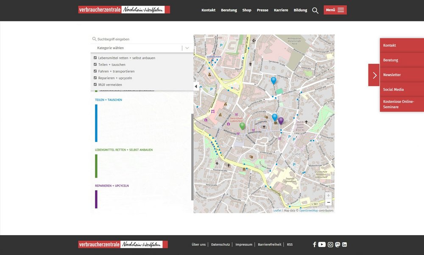The height and width of the screenshot is (255, 424).
Task: Disable the Fahren + transportieren filter
Action: point(95,71)
